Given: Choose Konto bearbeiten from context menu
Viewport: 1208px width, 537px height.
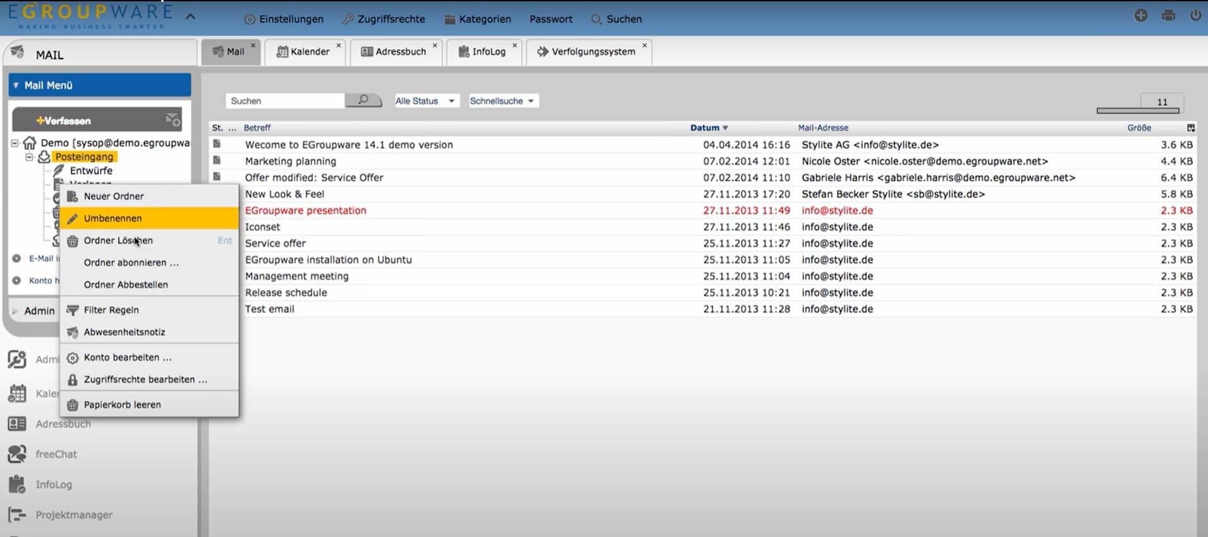Looking at the screenshot, I should [150, 357].
